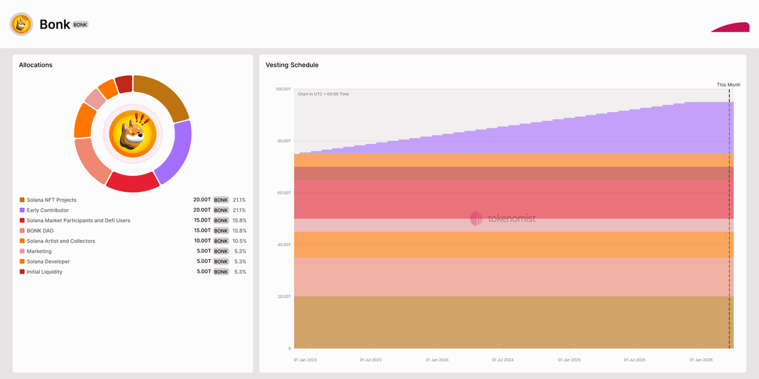Click the BONK badge in the Early Contributor row

(221, 210)
